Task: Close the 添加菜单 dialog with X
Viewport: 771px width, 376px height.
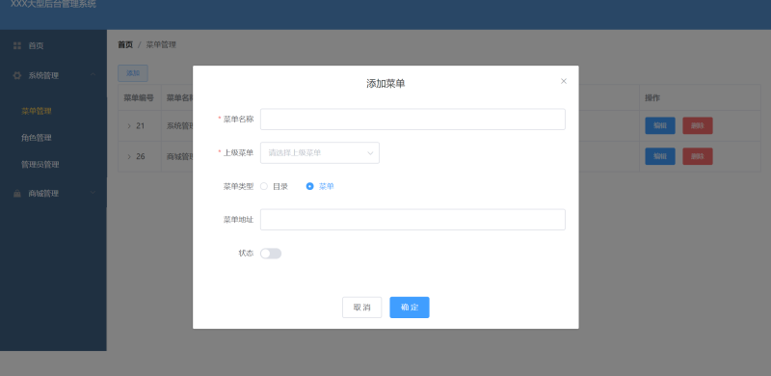Action: coord(564,81)
